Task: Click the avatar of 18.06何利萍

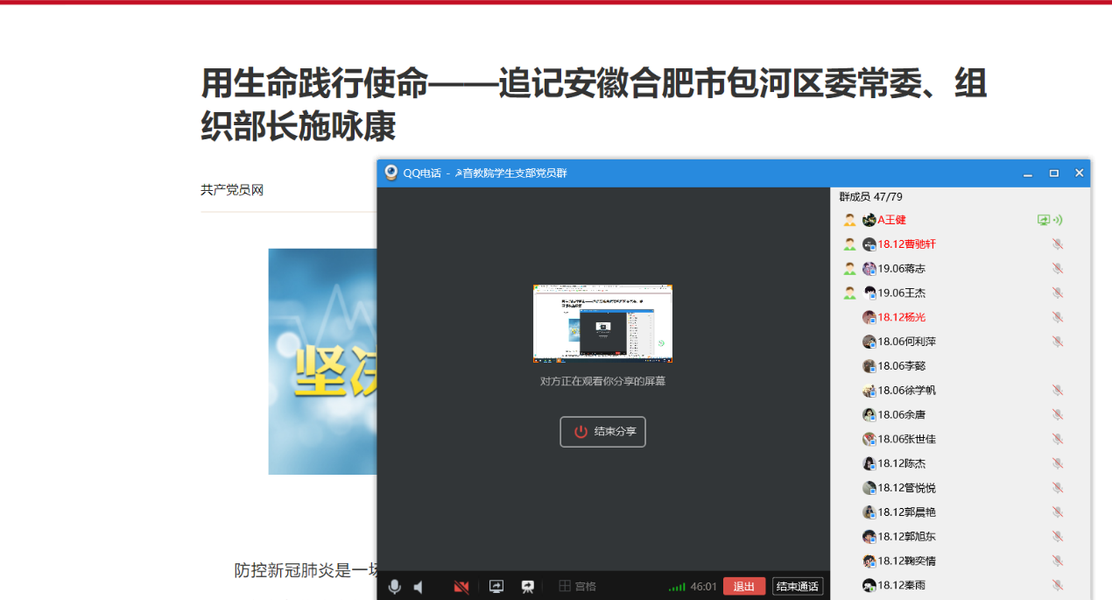Action: click(869, 342)
